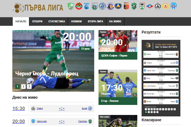Open the 15:30 kickoff time link
191x127 pixels.
coord(19,108)
